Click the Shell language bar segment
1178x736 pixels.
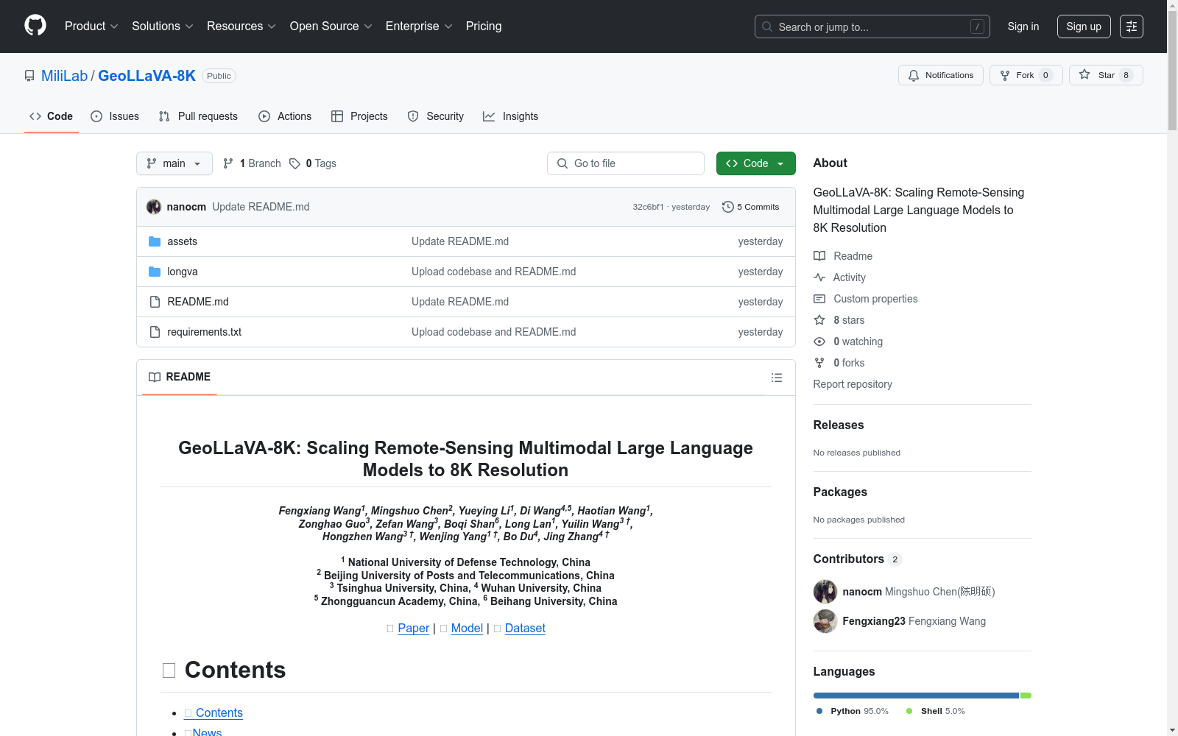1026,696
